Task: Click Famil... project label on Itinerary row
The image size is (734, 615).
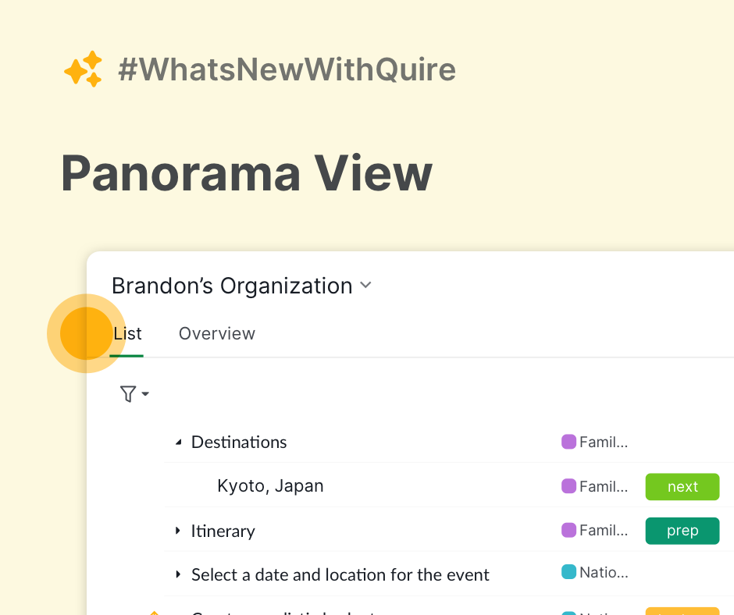Action: coord(604,530)
